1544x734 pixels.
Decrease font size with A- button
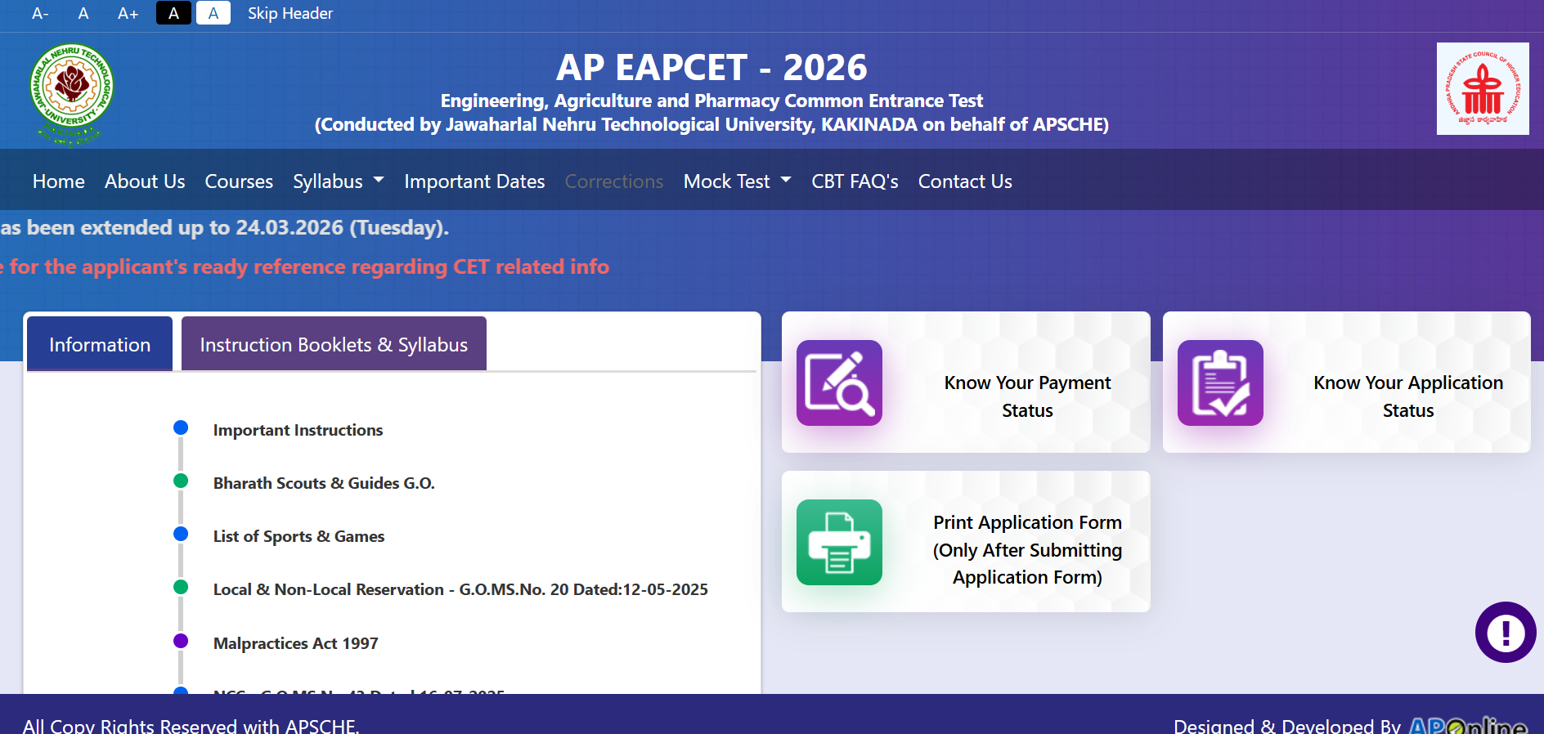point(40,14)
